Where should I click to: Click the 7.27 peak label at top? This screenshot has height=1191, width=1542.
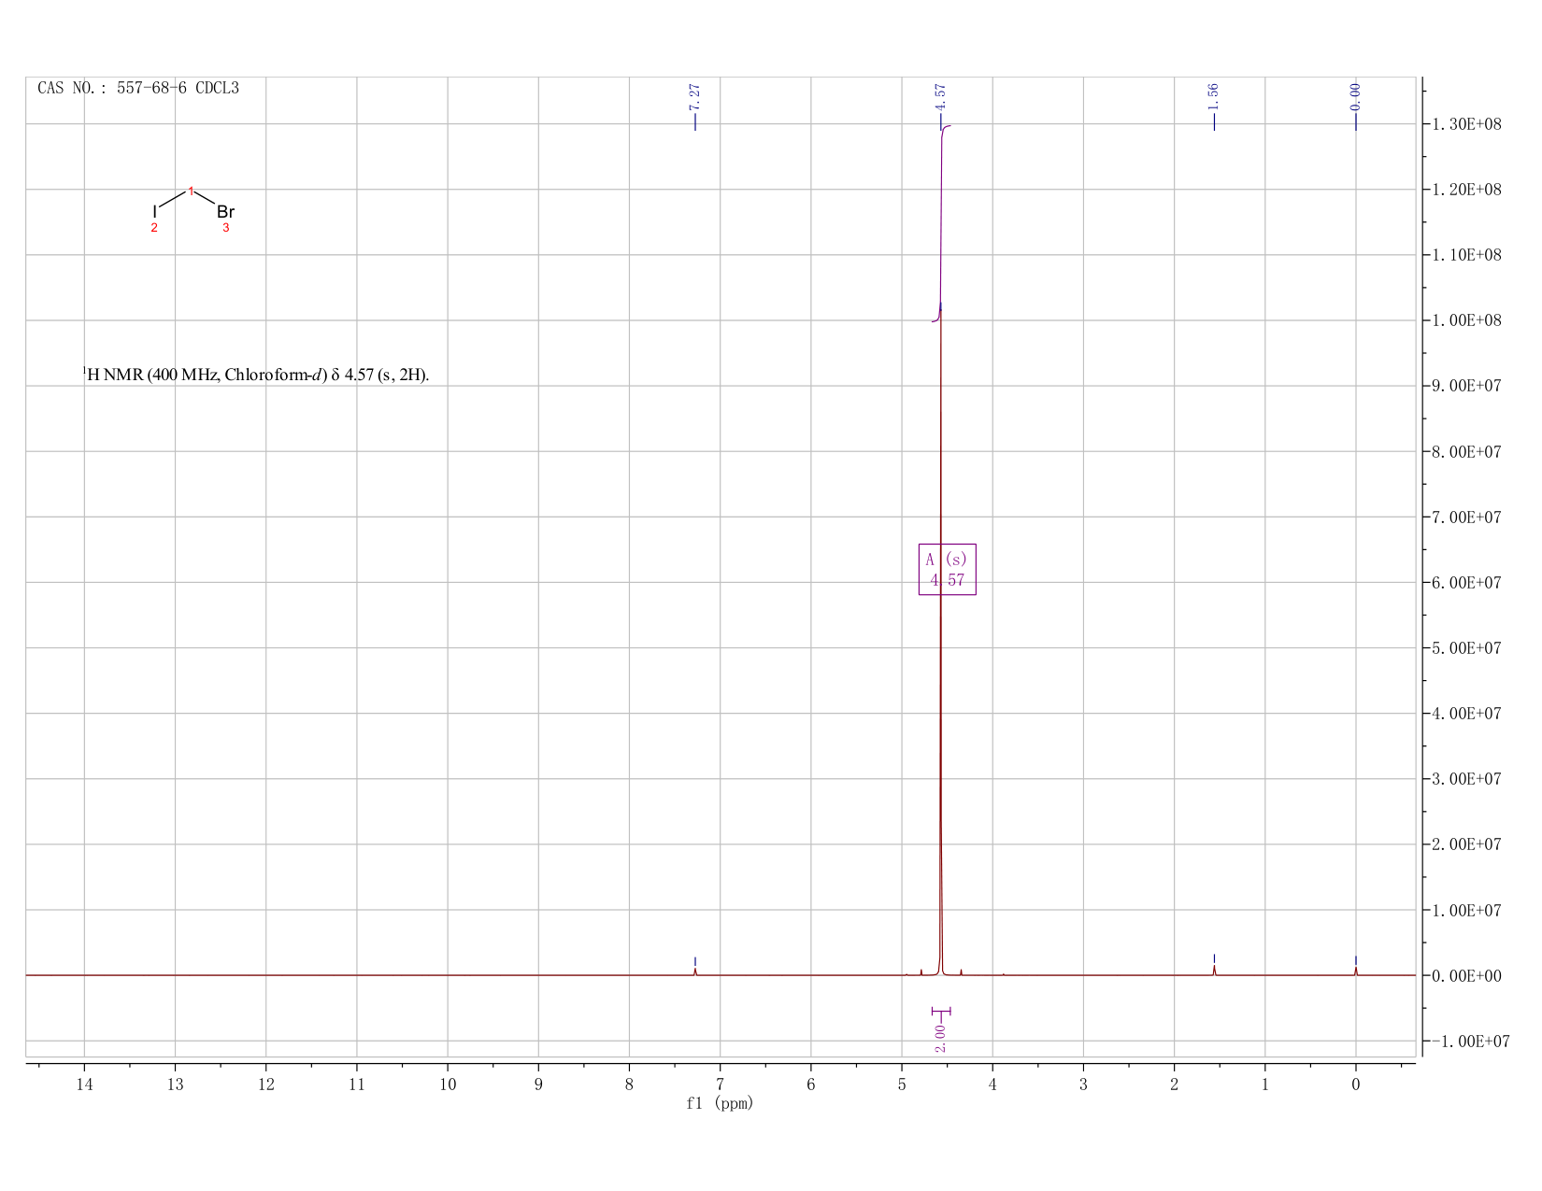694,97
